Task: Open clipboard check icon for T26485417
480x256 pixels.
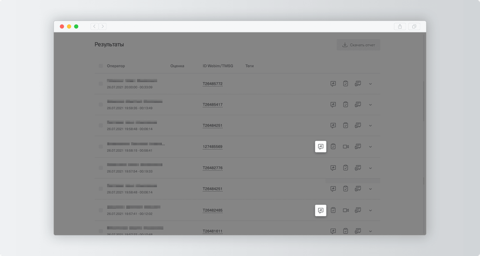Action: (x=345, y=105)
